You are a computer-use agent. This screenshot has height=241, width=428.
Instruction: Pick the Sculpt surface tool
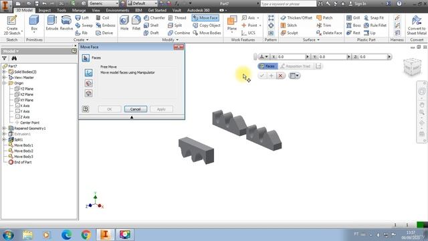click(290, 33)
